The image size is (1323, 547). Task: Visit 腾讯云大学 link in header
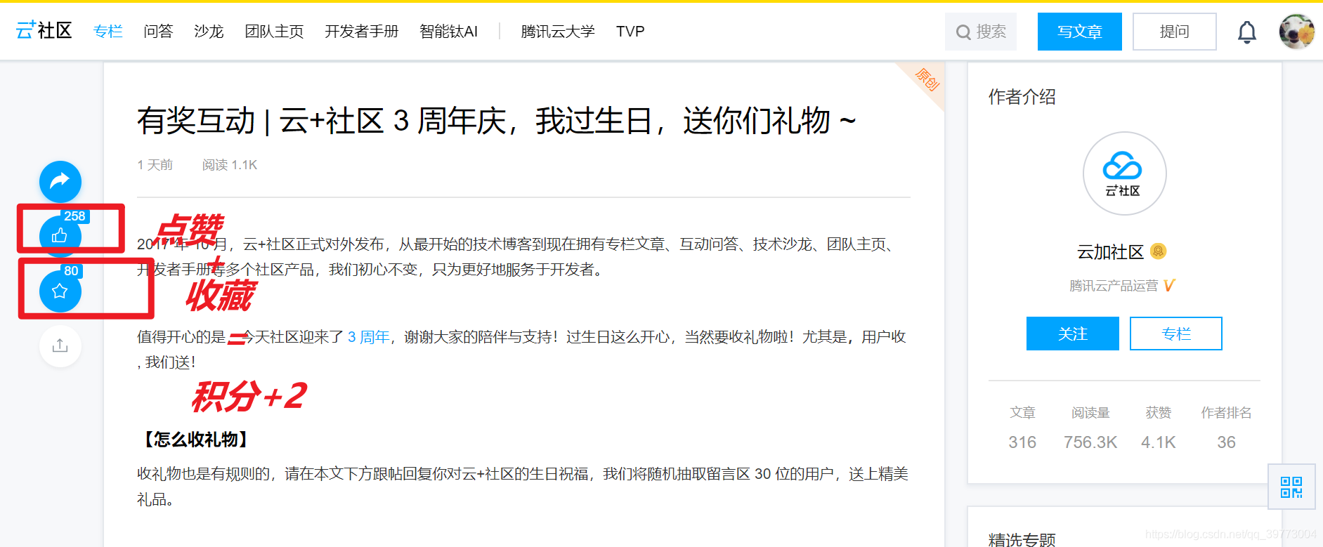[558, 32]
